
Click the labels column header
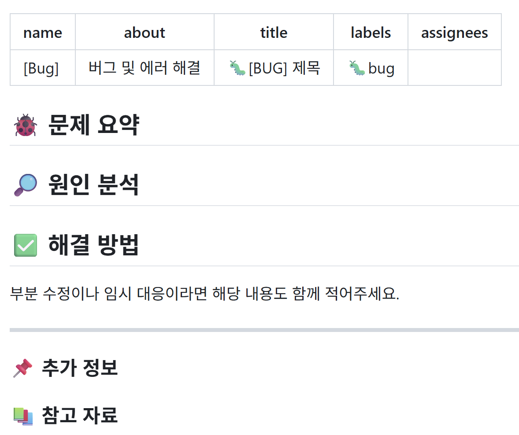371,32
